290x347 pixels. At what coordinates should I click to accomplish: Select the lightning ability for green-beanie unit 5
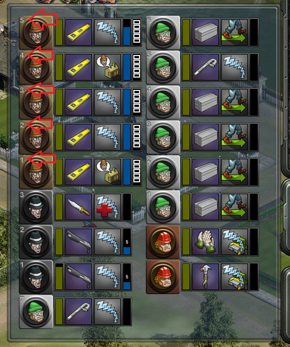234,67
